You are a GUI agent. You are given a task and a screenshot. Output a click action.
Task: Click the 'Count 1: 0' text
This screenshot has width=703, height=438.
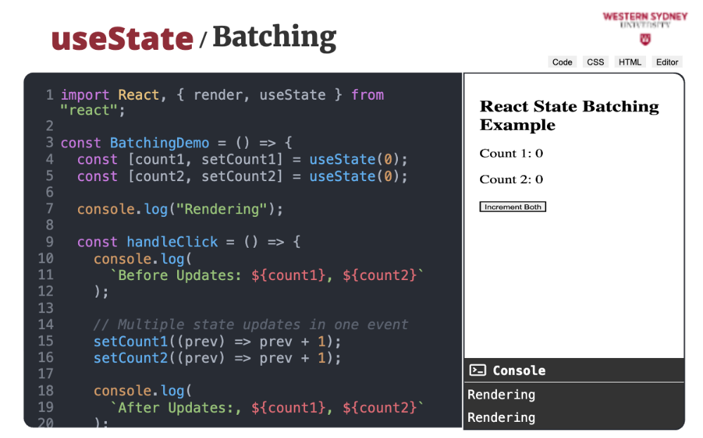511,154
